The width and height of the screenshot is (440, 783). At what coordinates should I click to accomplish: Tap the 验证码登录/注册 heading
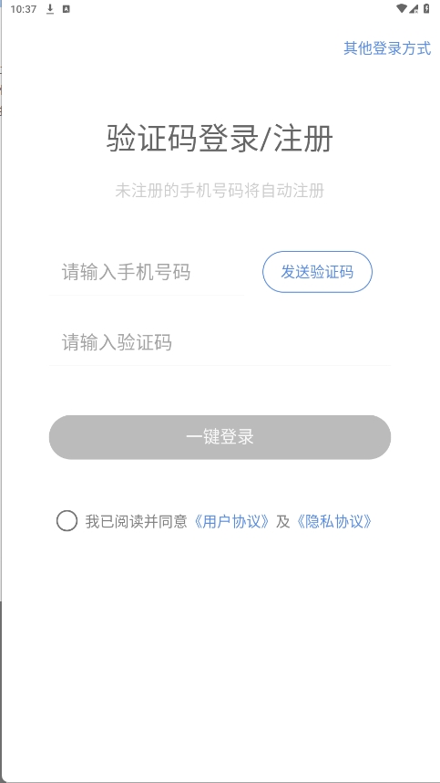pos(220,139)
